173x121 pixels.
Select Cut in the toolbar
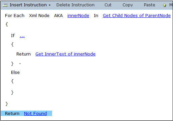108,5
